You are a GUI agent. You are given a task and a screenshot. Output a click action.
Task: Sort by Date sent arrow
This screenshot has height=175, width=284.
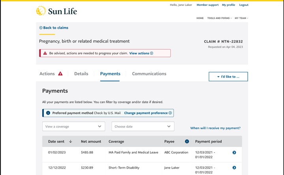click(71, 141)
